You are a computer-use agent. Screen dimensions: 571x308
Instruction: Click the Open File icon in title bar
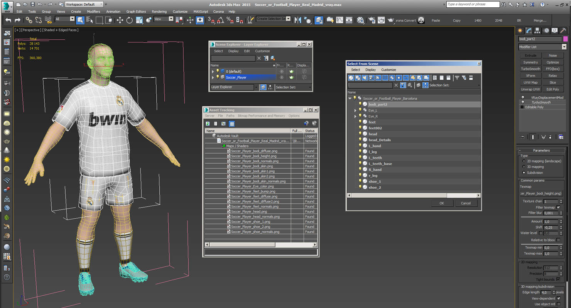(x=25, y=4)
